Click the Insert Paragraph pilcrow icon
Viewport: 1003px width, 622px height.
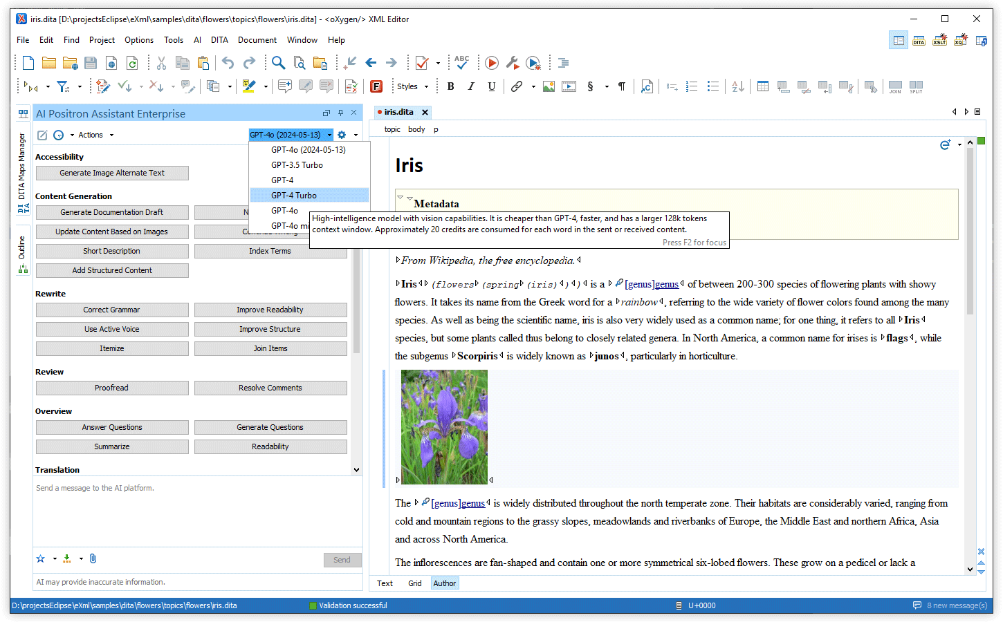click(622, 86)
